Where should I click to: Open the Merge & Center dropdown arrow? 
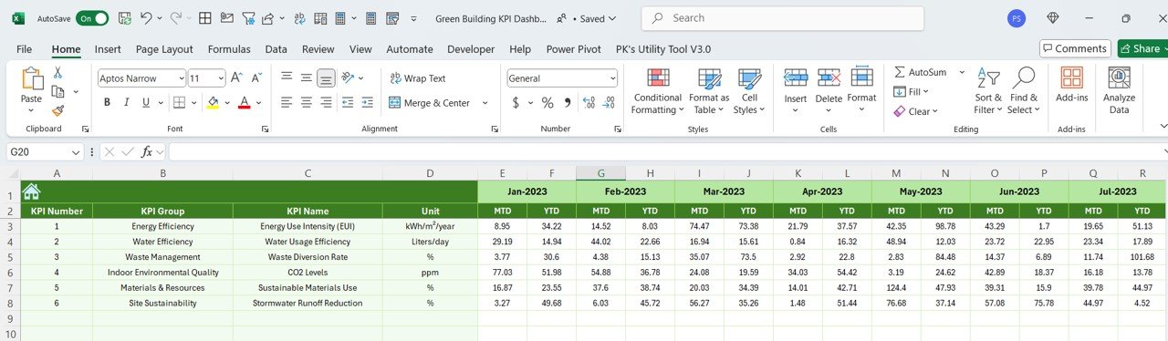point(485,103)
